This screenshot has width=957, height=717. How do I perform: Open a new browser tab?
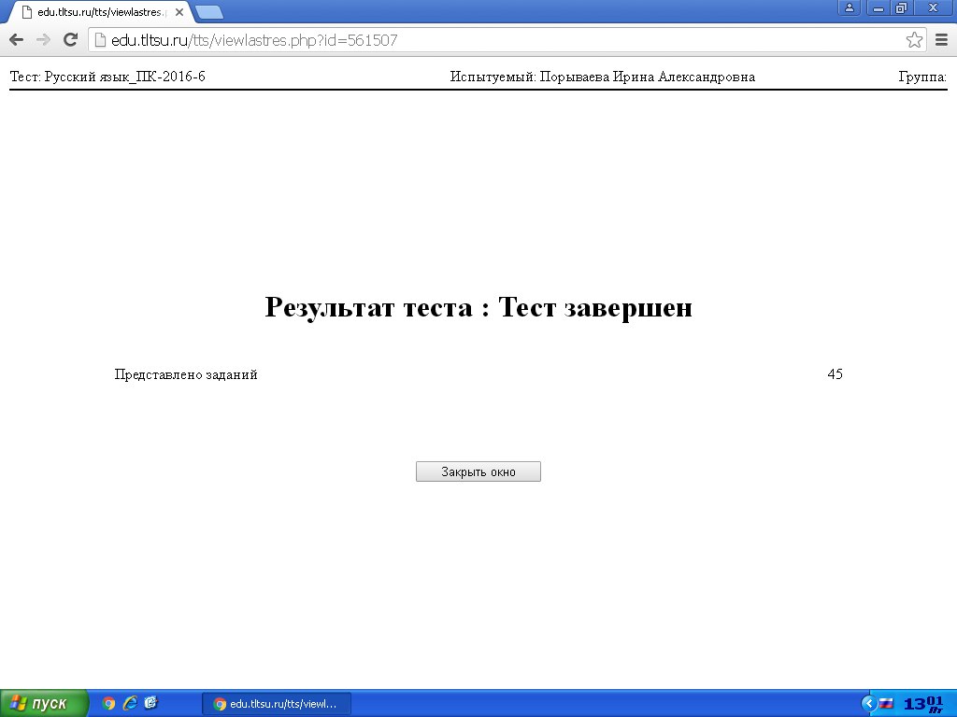point(210,12)
